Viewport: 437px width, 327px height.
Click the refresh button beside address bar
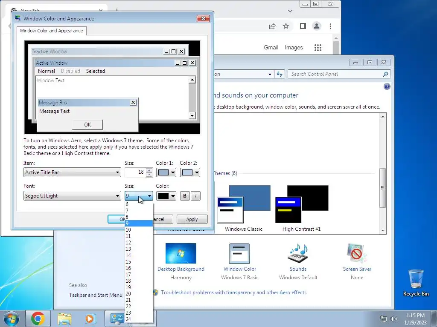[280, 74]
